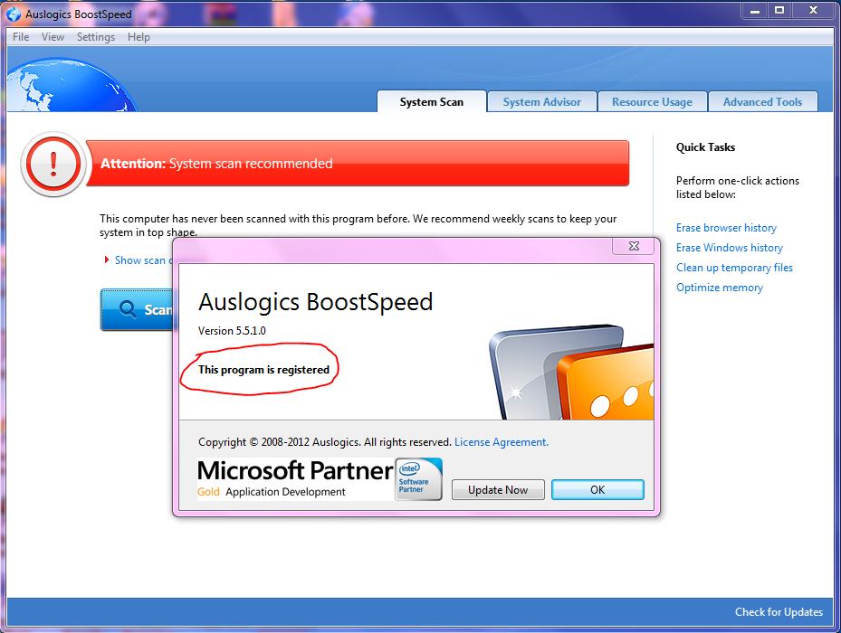Image resolution: width=841 pixels, height=633 pixels.
Task: Click the 'Attention: System scan recommended' banner
Action: pyautogui.click(x=358, y=164)
